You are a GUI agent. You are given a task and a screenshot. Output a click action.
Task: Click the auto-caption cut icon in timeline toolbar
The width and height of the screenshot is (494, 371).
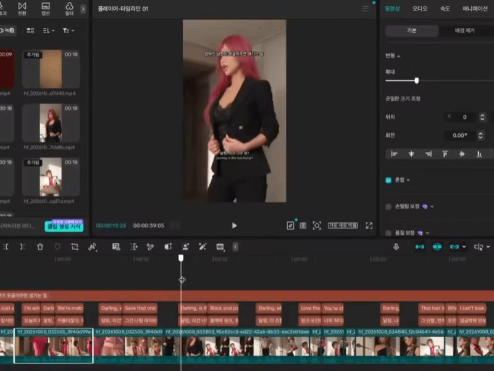point(116,247)
